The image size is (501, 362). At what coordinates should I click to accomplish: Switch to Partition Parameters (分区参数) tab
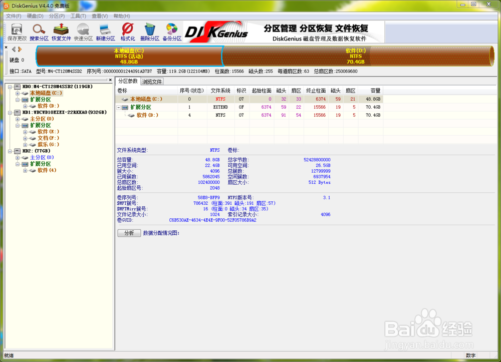(x=128, y=81)
